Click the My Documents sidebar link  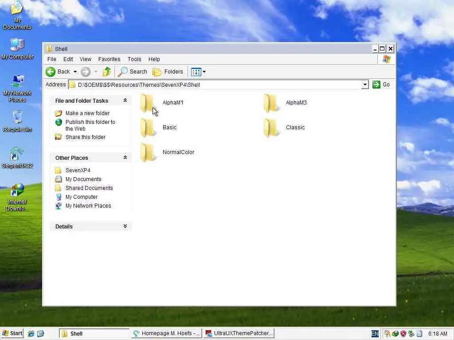click(x=83, y=179)
